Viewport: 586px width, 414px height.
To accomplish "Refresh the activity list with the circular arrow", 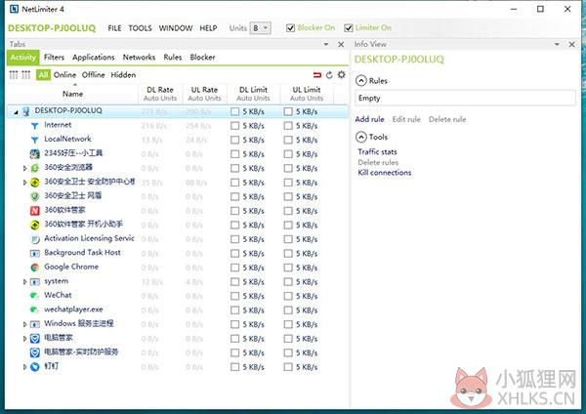I will [329, 75].
